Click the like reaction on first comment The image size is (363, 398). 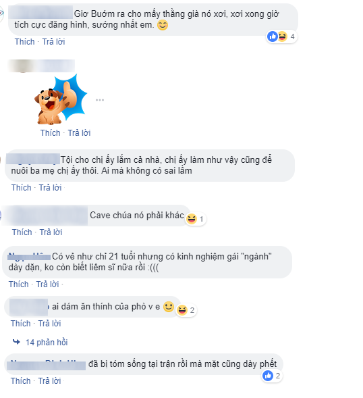pos(273,36)
